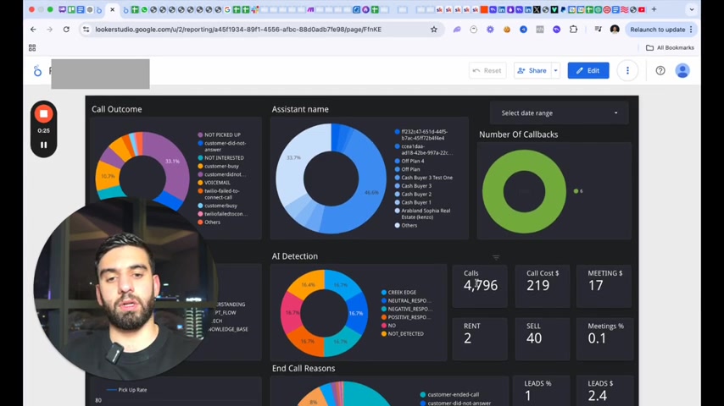Open the more options menu
Image resolution: width=724 pixels, height=406 pixels.
point(627,70)
